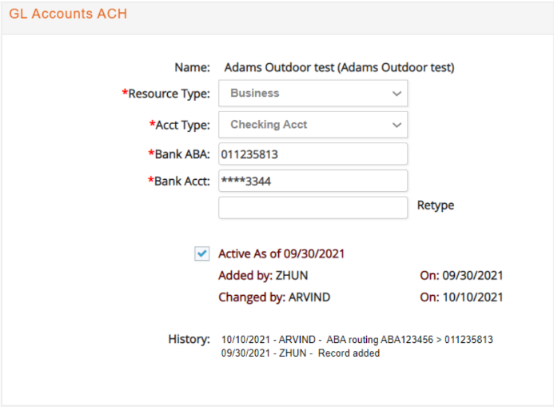Image resolution: width=554 pixels, height=407 pixels.
Task: Click the On: 09/30/2021 date
Action: 461,276
